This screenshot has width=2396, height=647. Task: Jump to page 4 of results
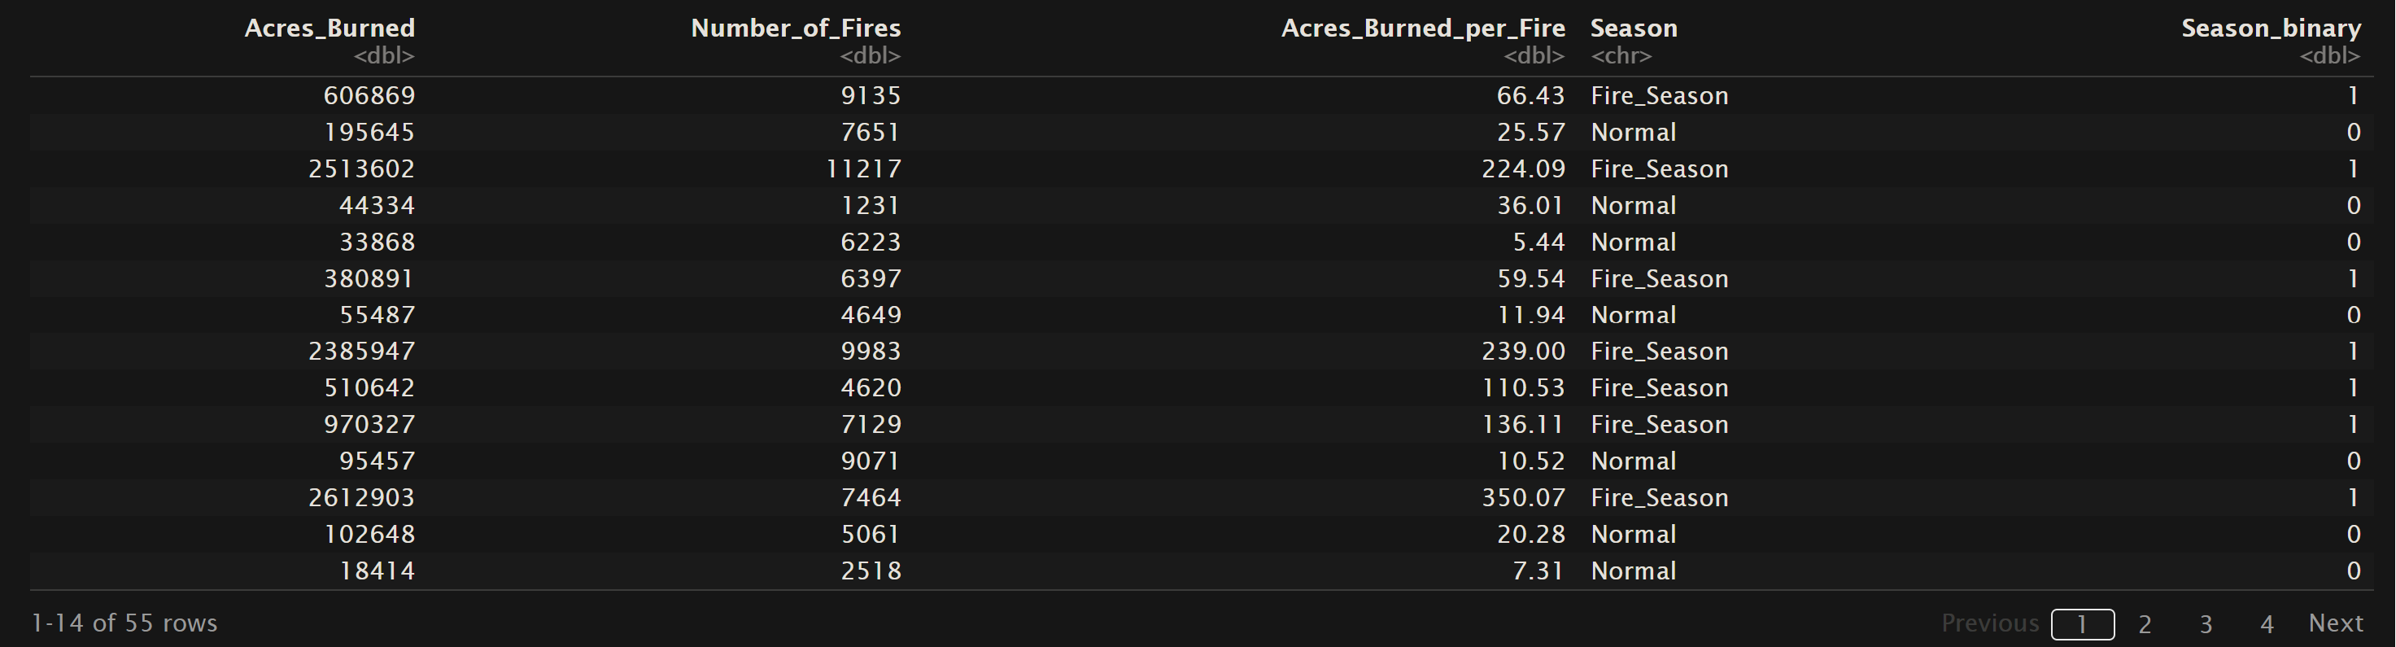pos(2267,623)
